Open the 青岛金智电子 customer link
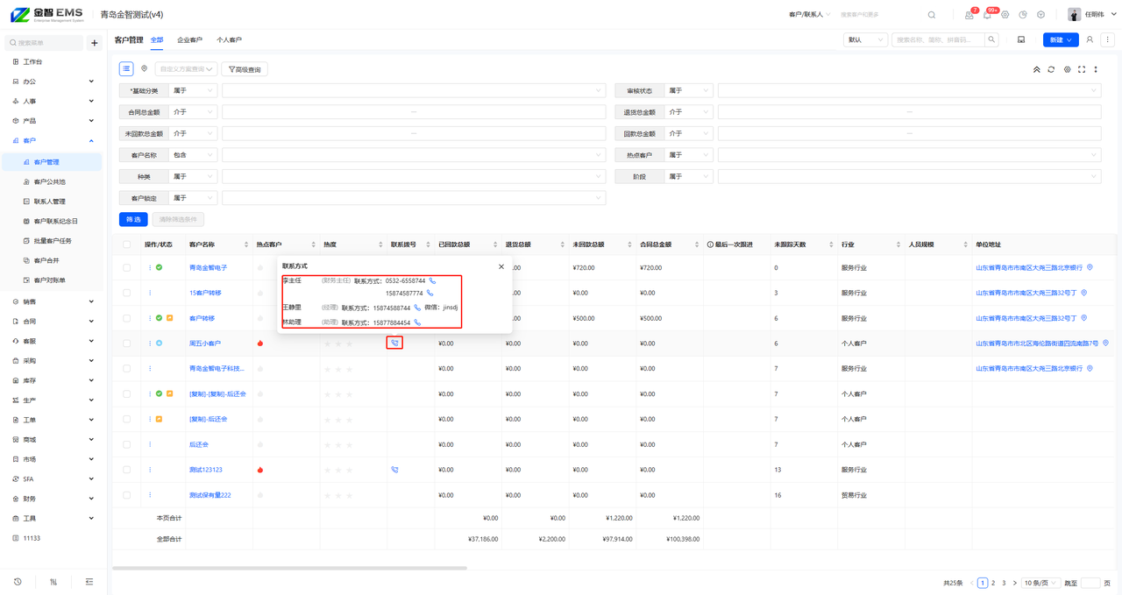Viewport: 1122px width, 595px height. 208,267
